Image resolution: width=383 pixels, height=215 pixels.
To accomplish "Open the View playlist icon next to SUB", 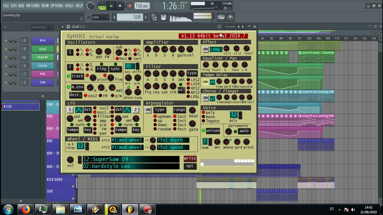I will point(154,17).
